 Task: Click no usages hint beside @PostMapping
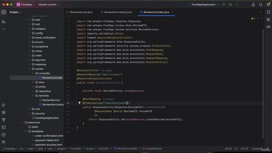pos(108,99)
